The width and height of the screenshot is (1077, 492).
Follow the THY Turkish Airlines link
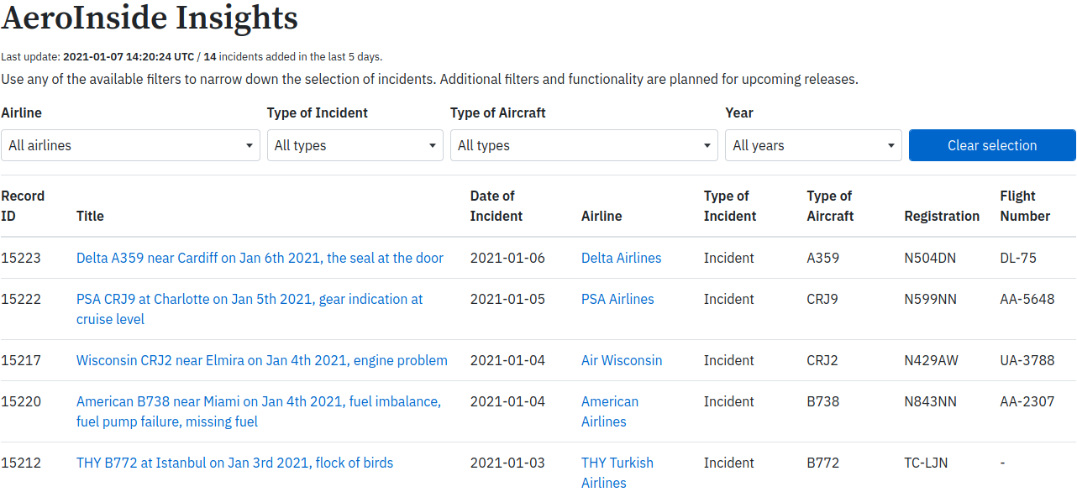(x=617, y=473)
